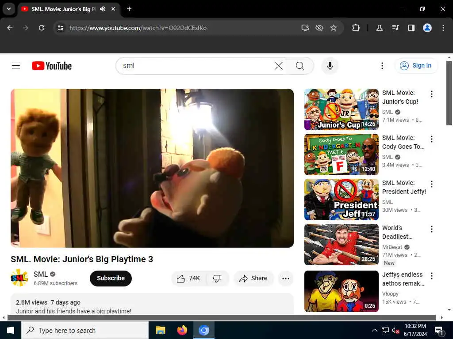This screenshot has width=453, height=339.
Task: Go back in browser history
Action: (x=10, y=28)
